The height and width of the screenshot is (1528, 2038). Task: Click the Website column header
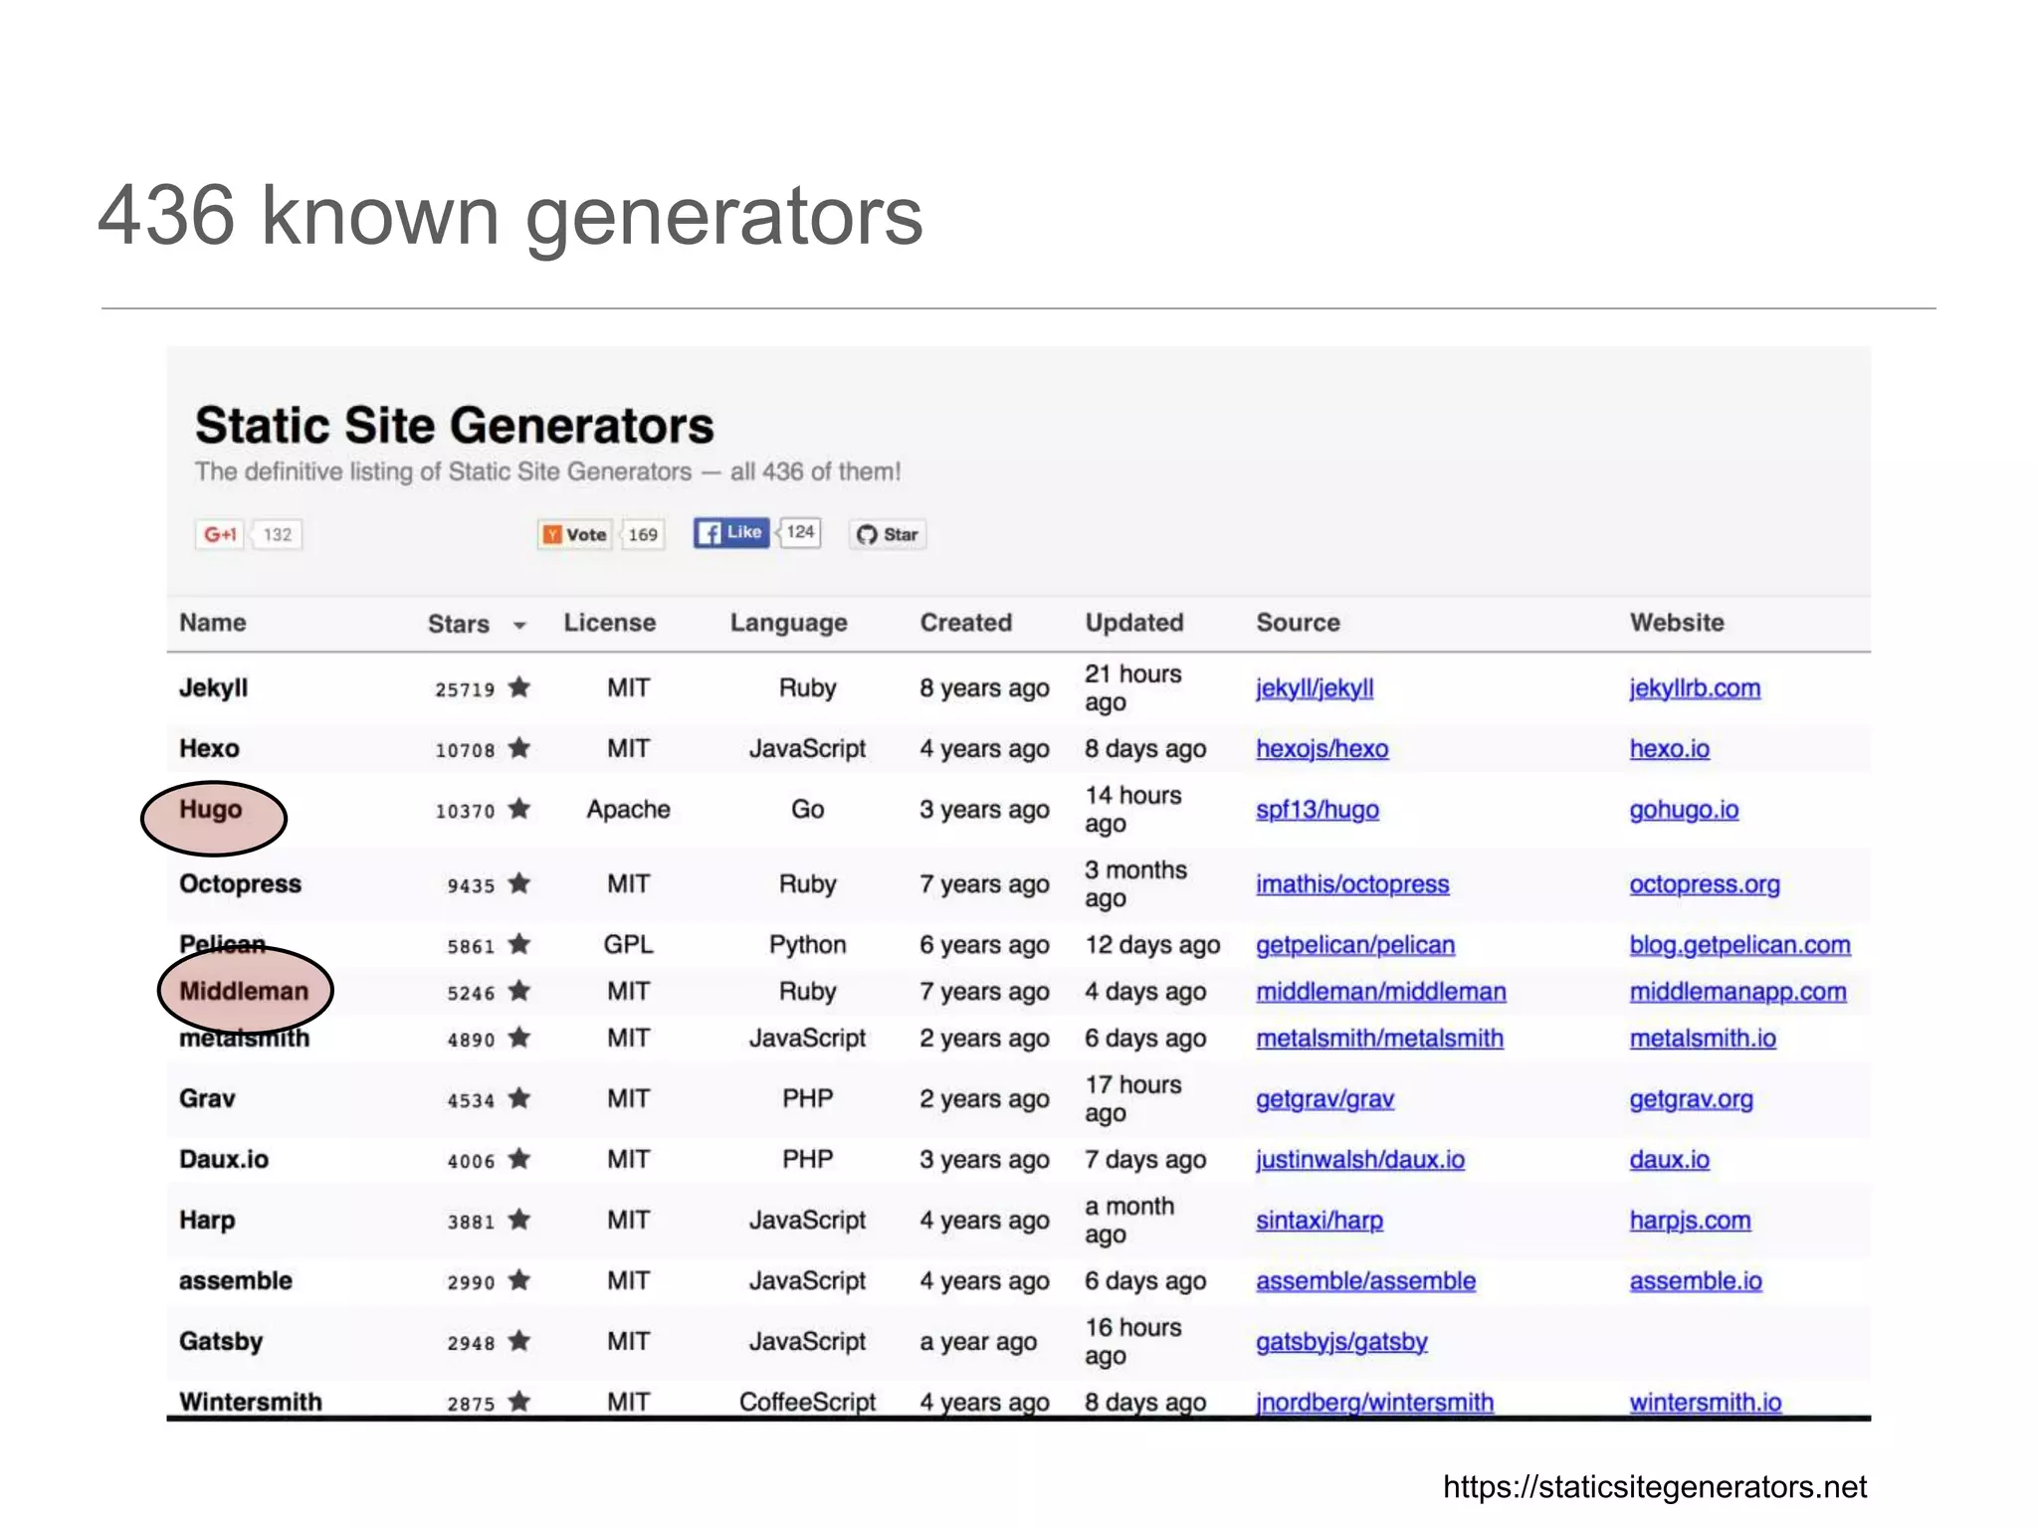[x=1677, y=623]
